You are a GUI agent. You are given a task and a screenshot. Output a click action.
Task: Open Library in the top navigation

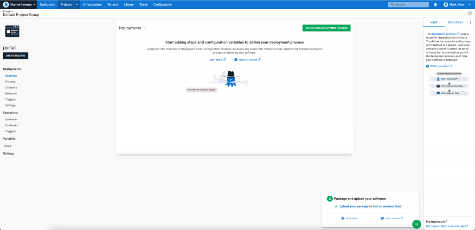coord(129,5)
